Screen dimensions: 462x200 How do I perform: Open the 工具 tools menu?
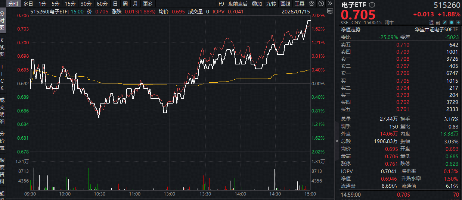[300, 4]
